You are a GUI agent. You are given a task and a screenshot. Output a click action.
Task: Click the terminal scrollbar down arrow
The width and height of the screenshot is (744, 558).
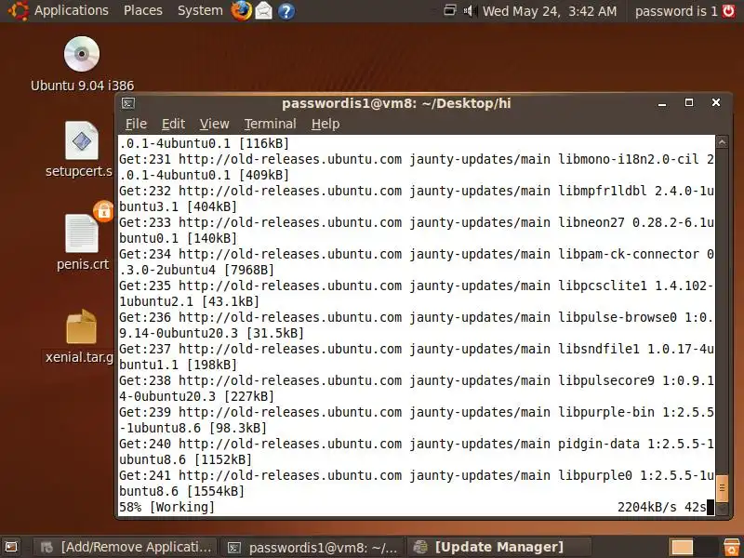click(x=722, y=508)
